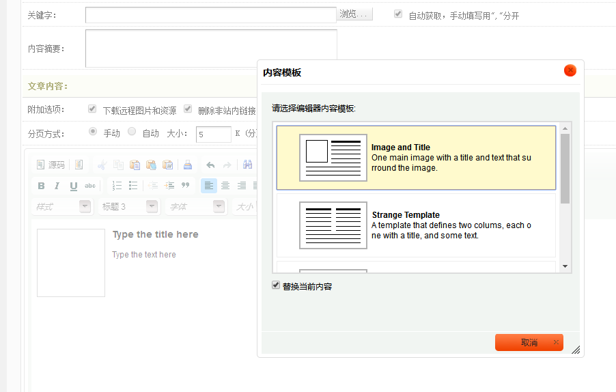The width and height of the screenshot is (616, 392).
Task: Click the template list scrollbar thumb
Action: 565,169
